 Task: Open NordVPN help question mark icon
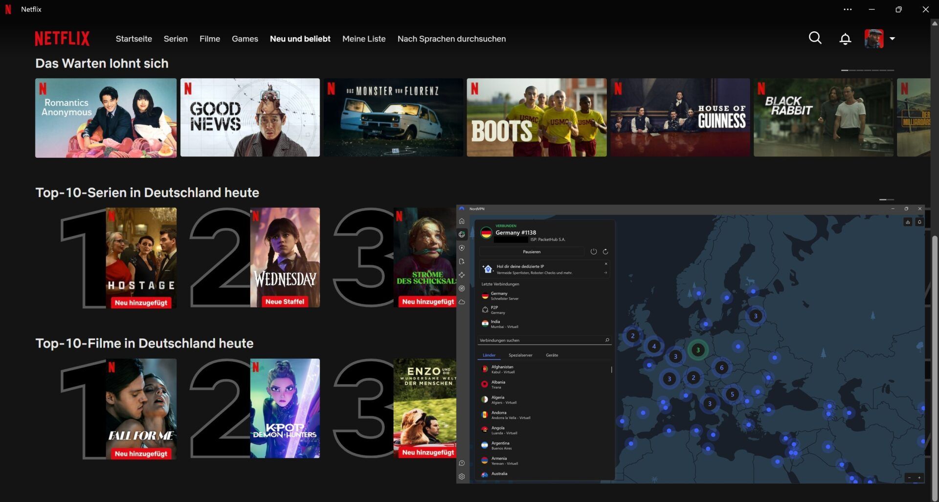462,463
